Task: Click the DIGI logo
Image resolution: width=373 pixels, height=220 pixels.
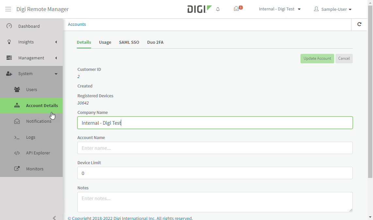Action: tap(199, 9)
